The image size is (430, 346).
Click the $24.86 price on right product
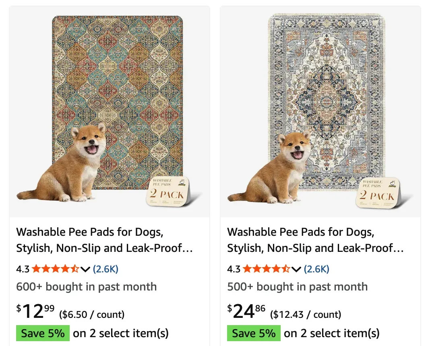click(246, 311)
